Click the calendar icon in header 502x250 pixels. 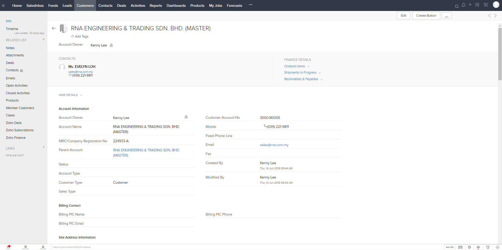477,5
